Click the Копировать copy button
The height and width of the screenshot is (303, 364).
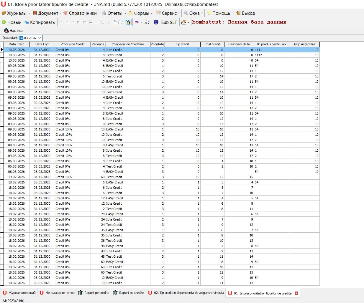(40, 22)
